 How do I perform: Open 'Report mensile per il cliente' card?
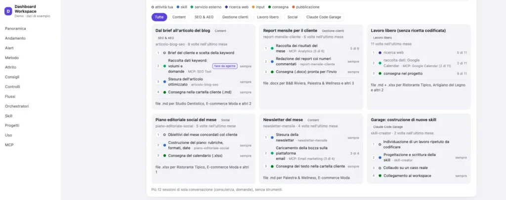tap(290, 31)
